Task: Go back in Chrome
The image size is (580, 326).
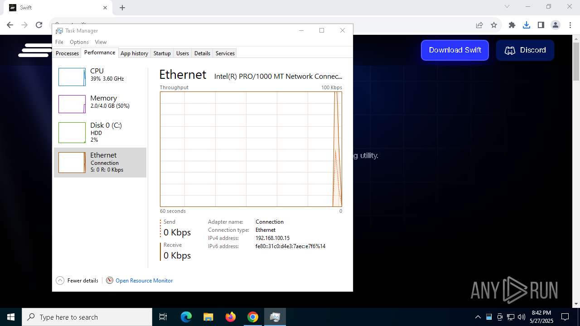Action: 10,25
